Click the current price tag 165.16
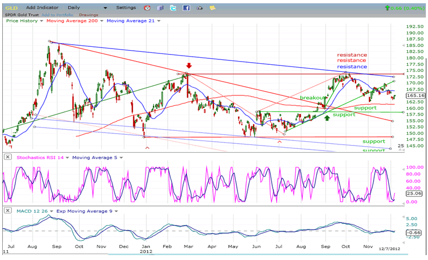This screenshot has width=428, height=260. click(415, 95)
